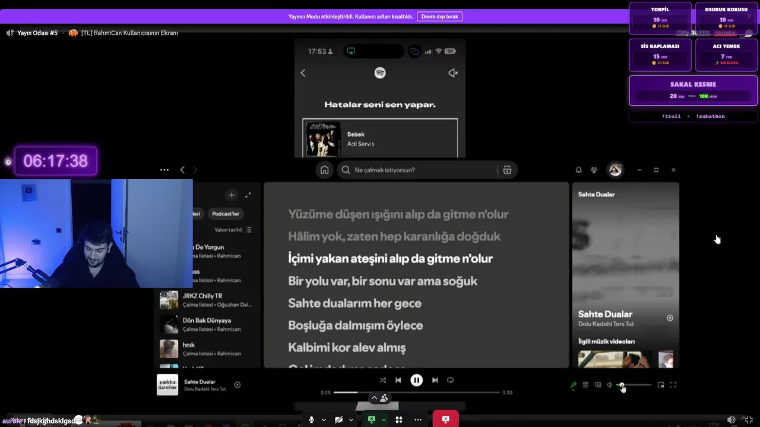Toggle Discord screen share button
The height and width of the screenshot is (427, 760).
372,419
